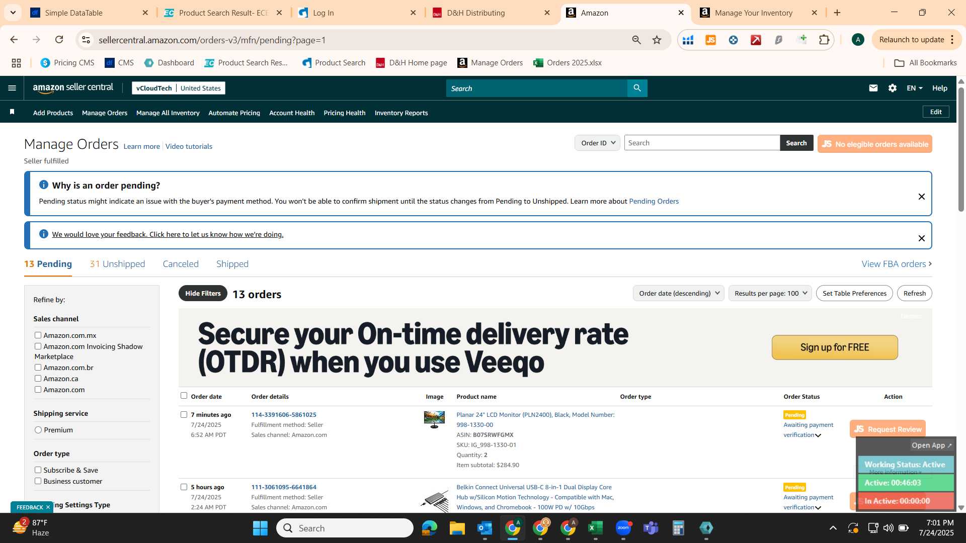Open File Explorer from the taskbar

tap(457, 528)
